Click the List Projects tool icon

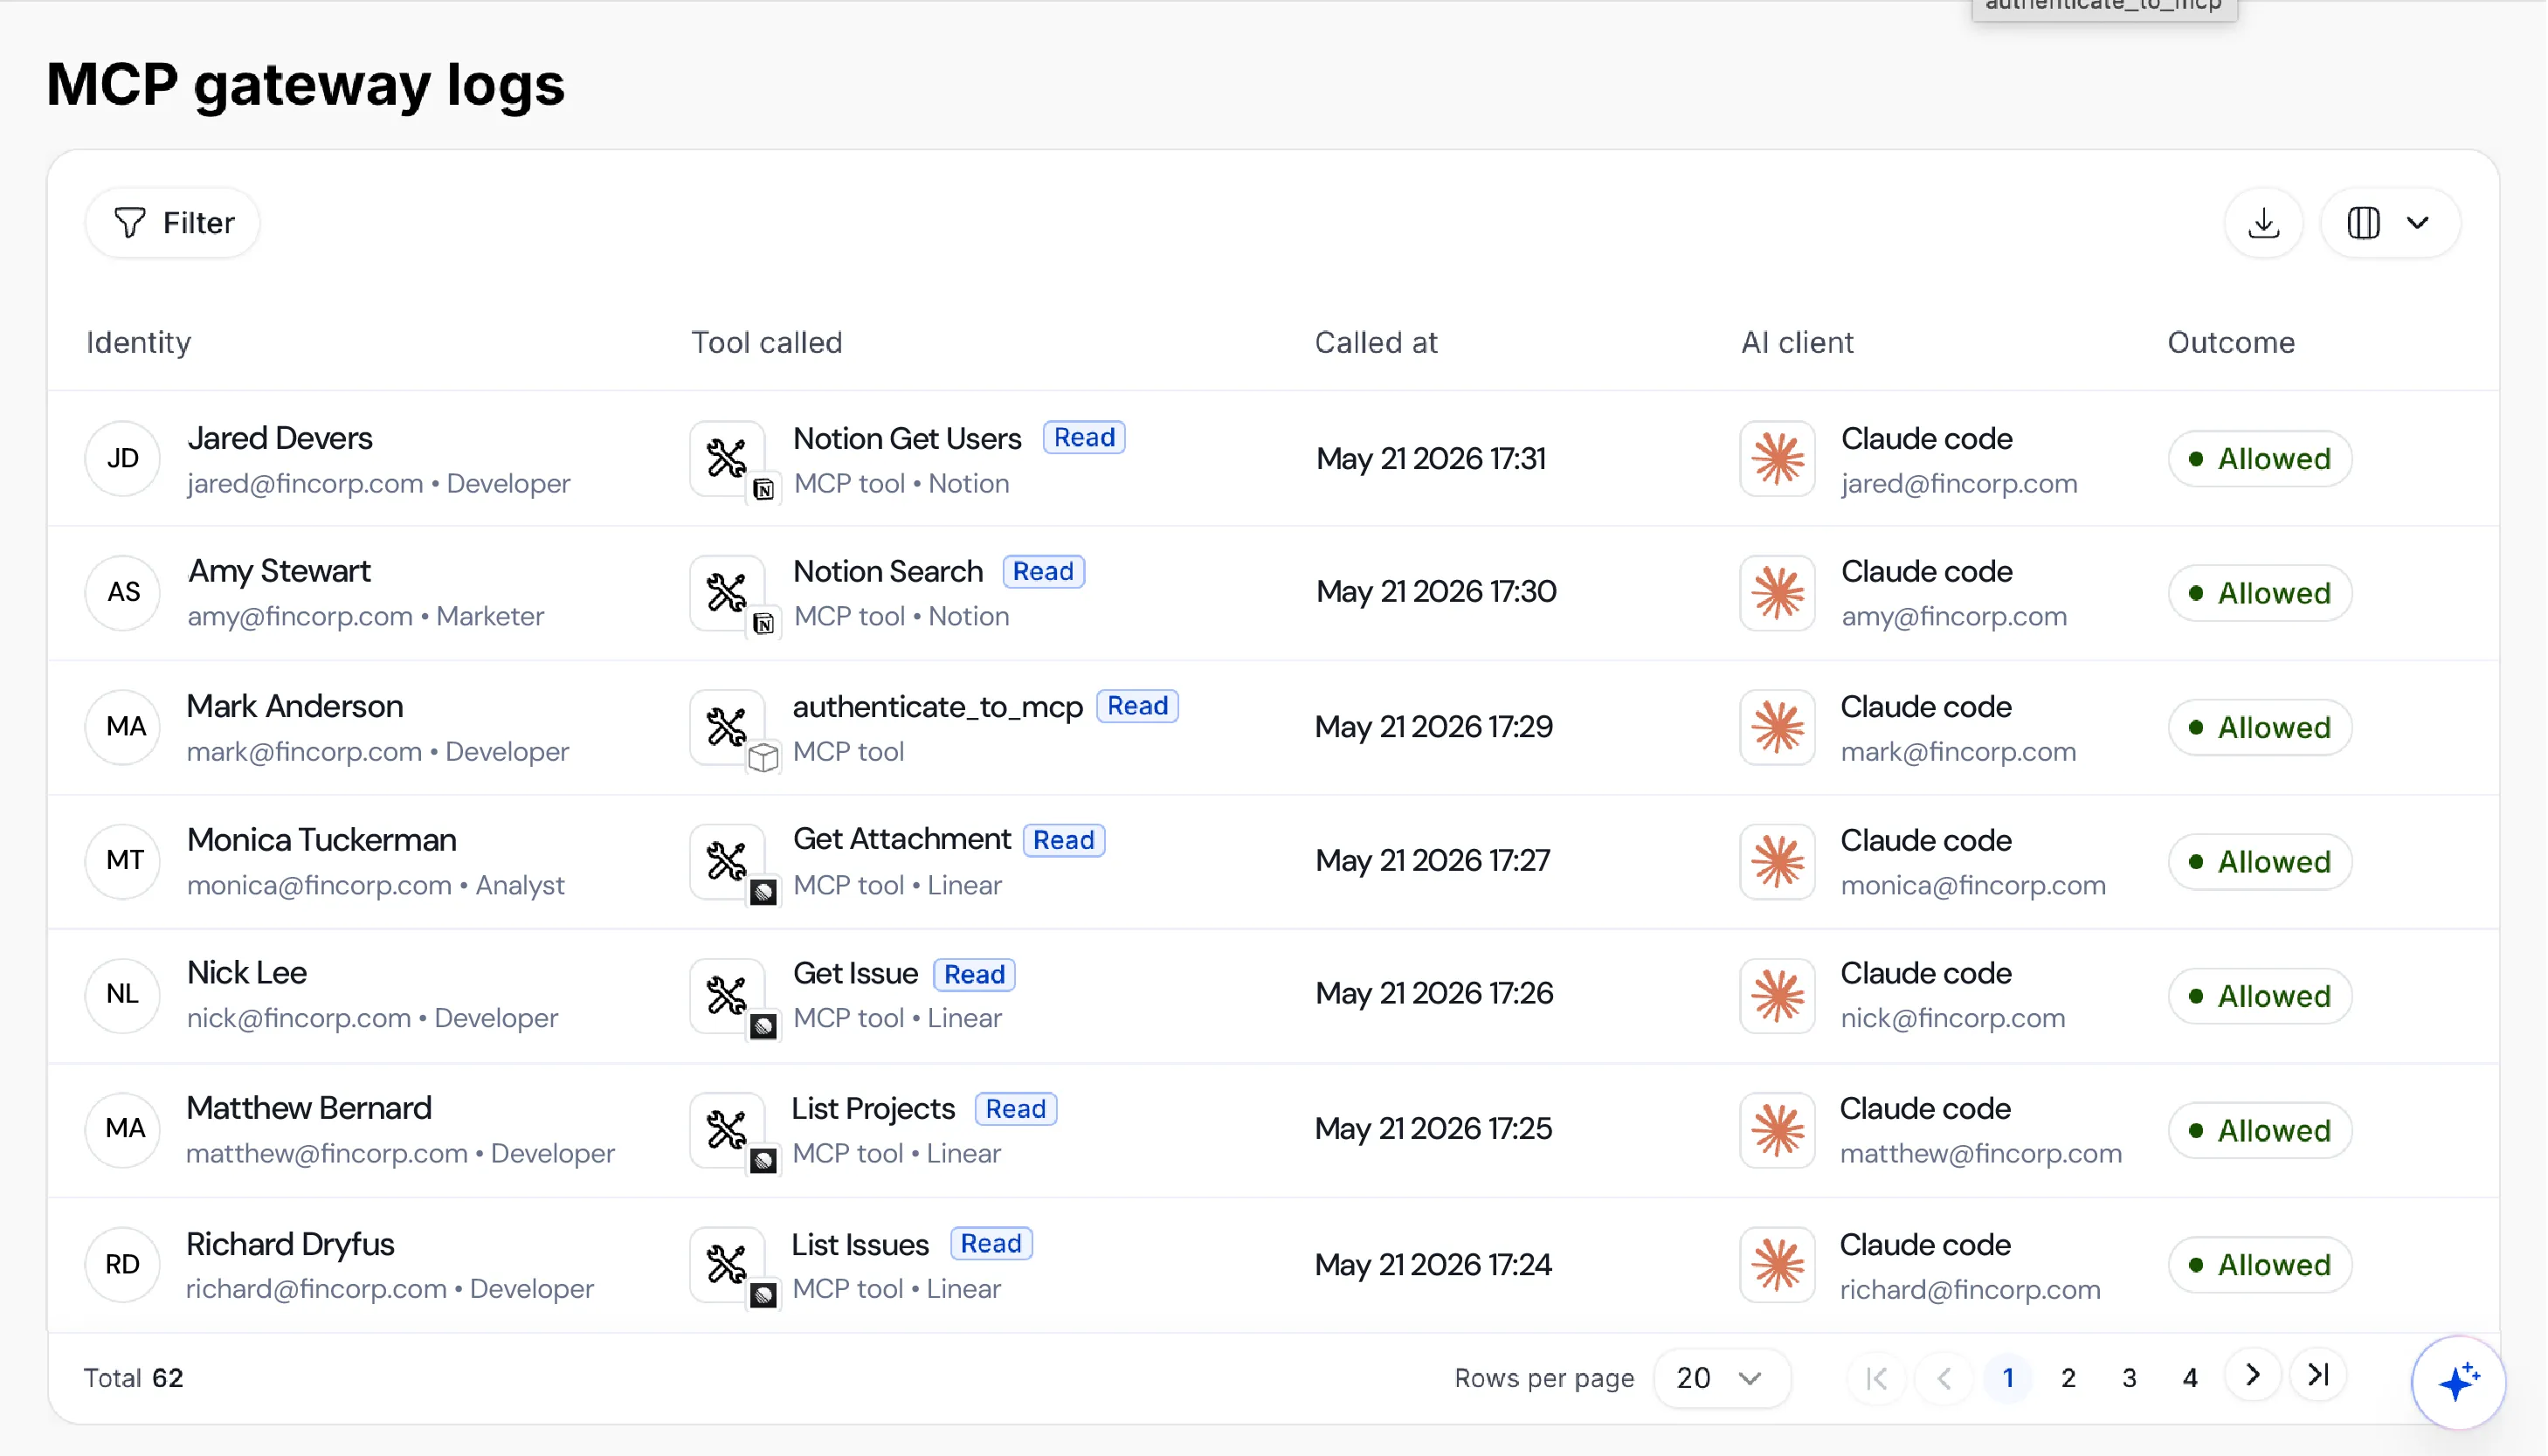728,1130
